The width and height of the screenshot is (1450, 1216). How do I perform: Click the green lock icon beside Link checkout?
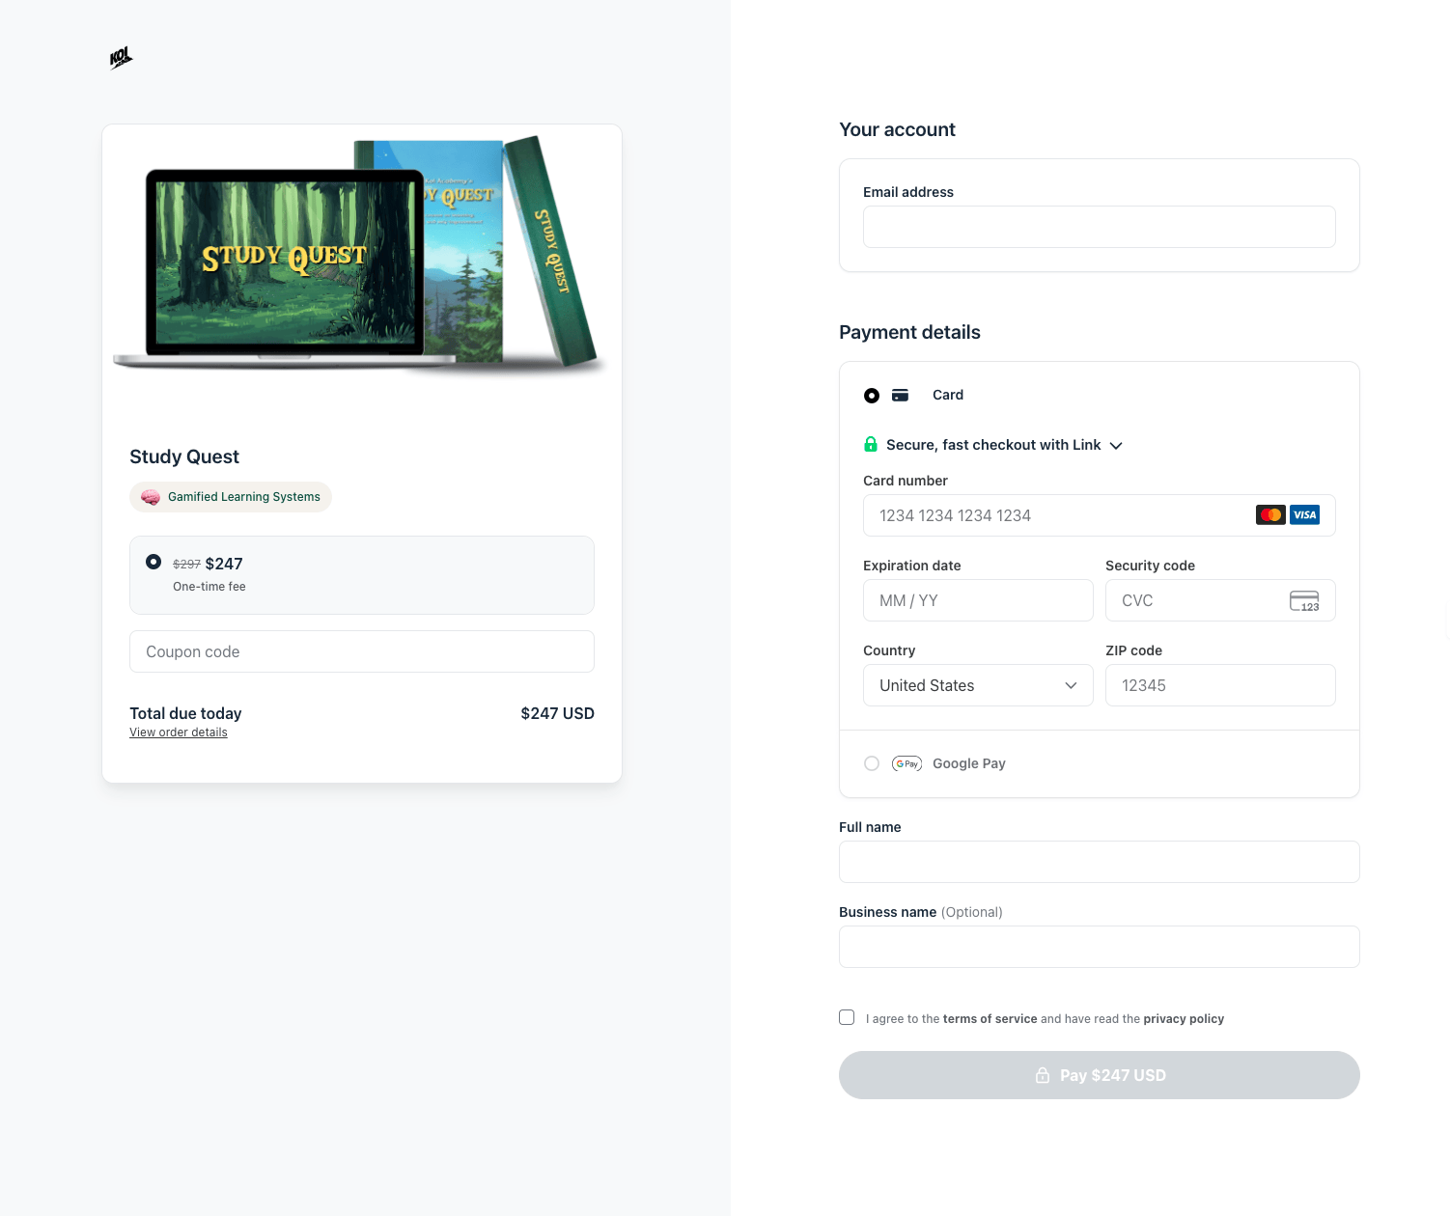pos(871,444)
